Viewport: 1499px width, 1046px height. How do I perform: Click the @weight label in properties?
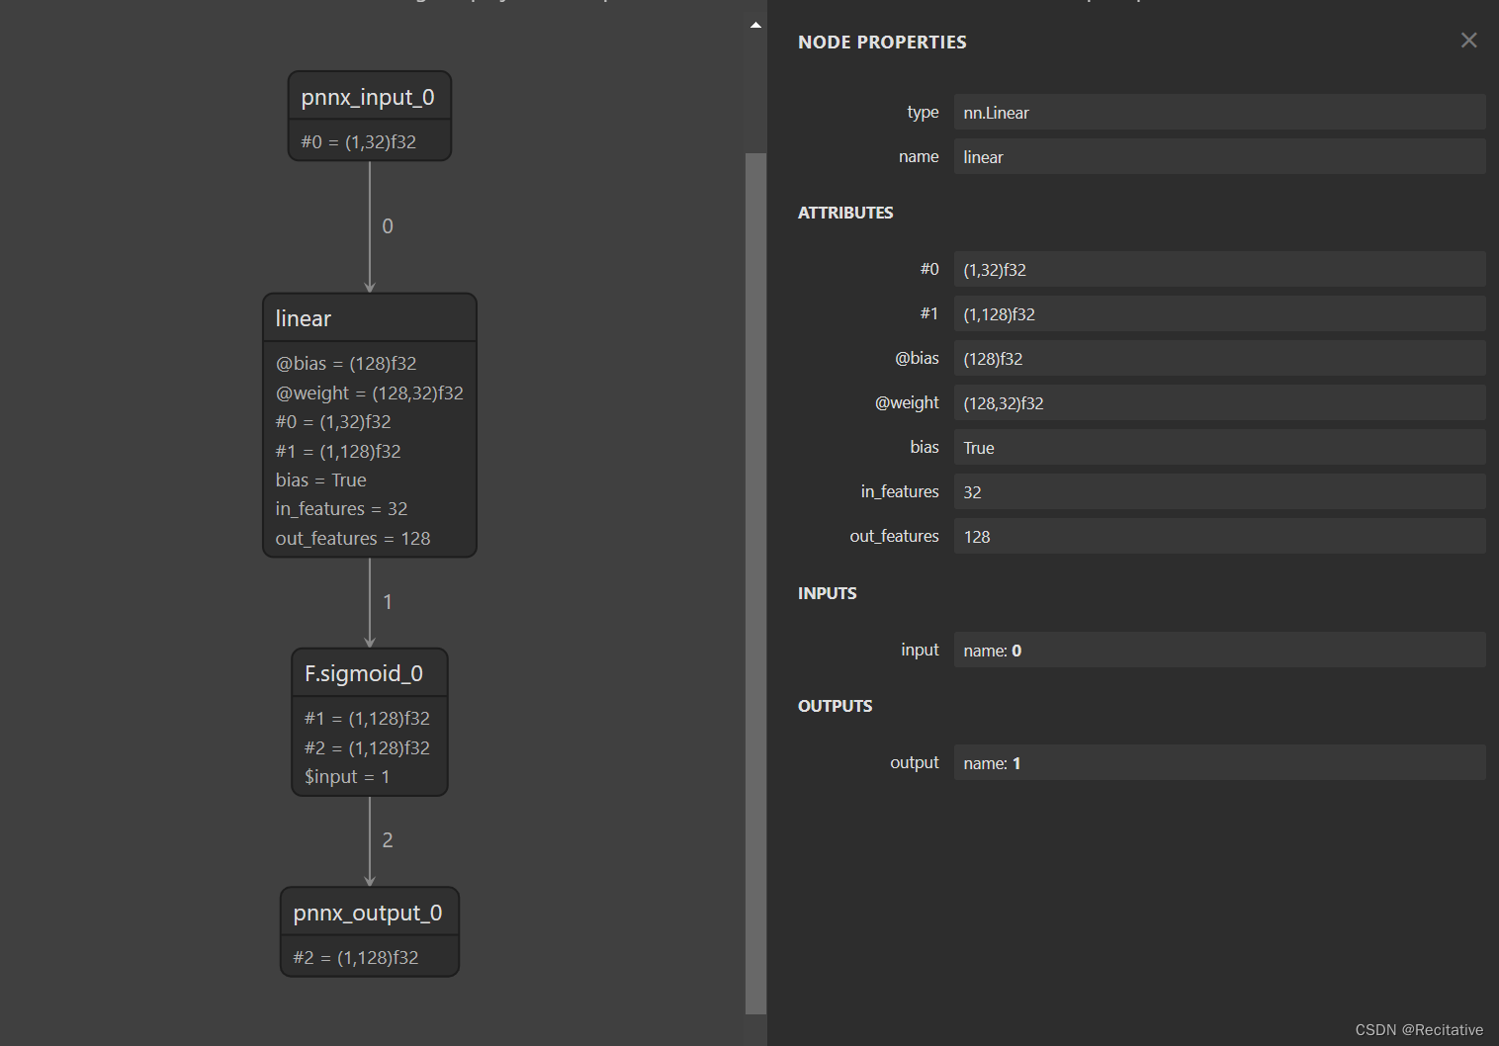(x=907, y=402)
